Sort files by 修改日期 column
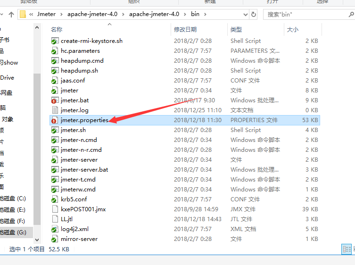The width and height of the screenshot is (355, 265). [x=185, y=30]
